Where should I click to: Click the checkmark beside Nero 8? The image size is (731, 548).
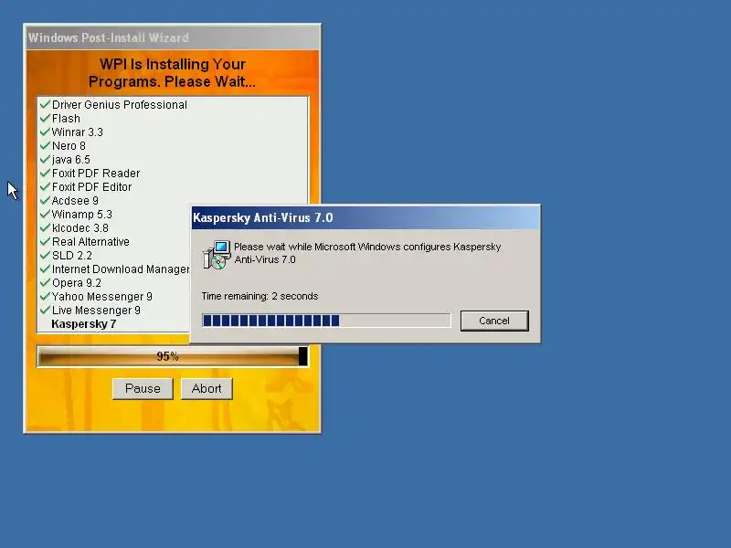coord(45,145)
